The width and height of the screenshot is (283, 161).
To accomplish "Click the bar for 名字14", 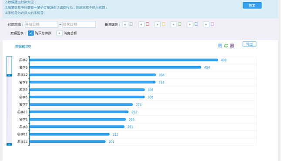I will click(67, 142).
